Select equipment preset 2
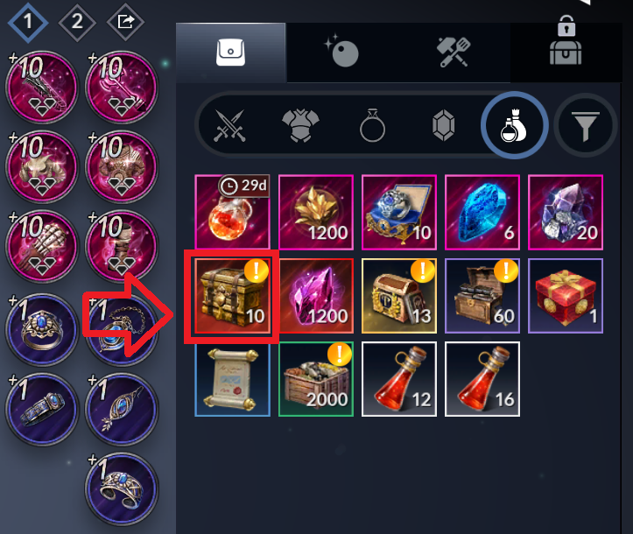 point(77,22)
